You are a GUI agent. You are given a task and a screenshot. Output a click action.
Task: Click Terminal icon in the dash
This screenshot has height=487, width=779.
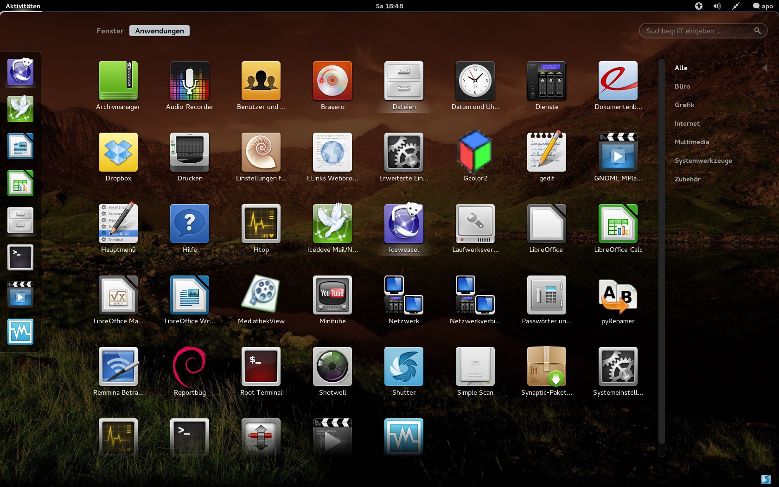pyautogui.click(x=20, y=257)
